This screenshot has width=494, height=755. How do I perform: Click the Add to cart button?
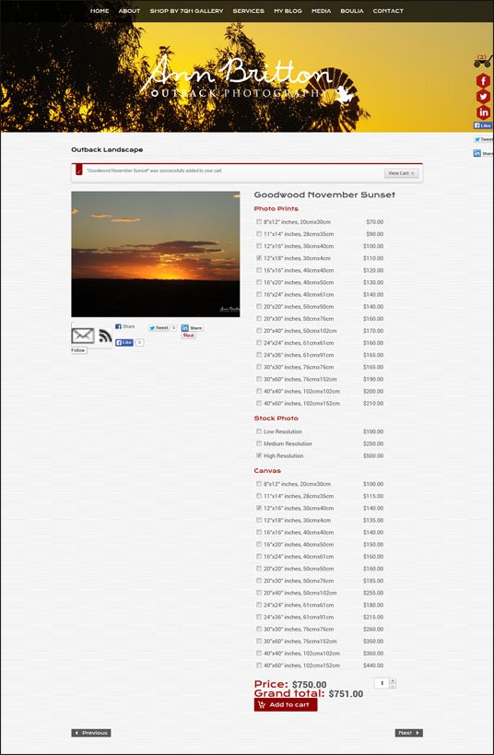click(286, 704)
